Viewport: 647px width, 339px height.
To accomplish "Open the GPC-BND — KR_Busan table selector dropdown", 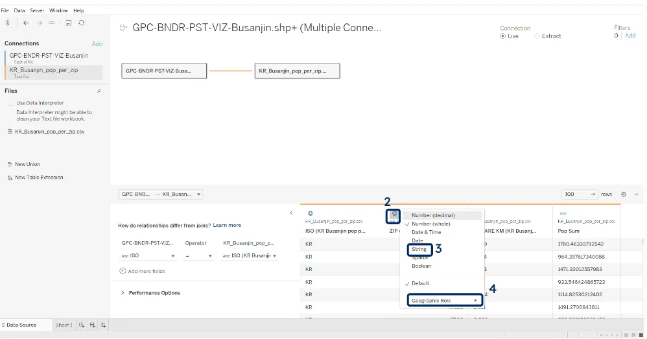I will (161, 194).
